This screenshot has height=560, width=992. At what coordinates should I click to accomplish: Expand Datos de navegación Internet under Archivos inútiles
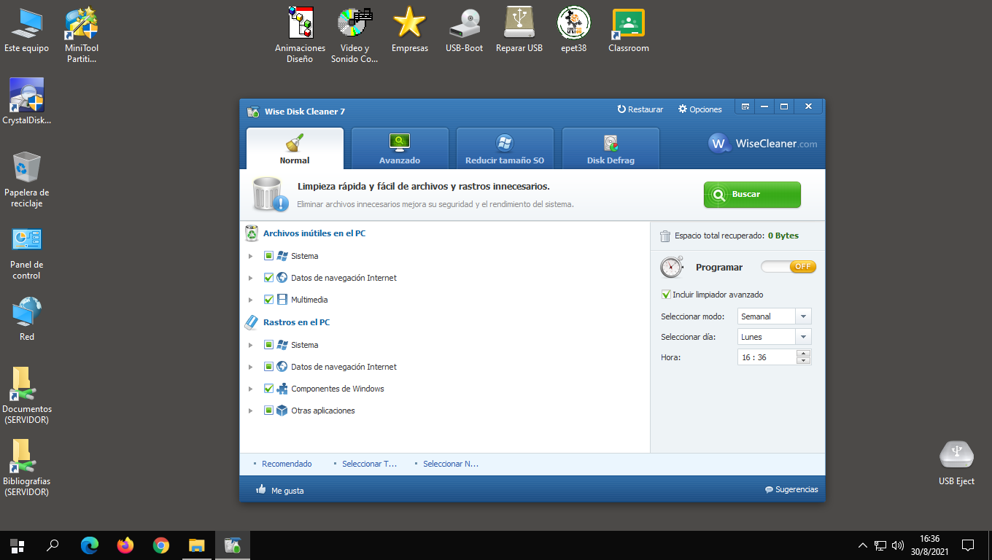click(x=250, y=278)
